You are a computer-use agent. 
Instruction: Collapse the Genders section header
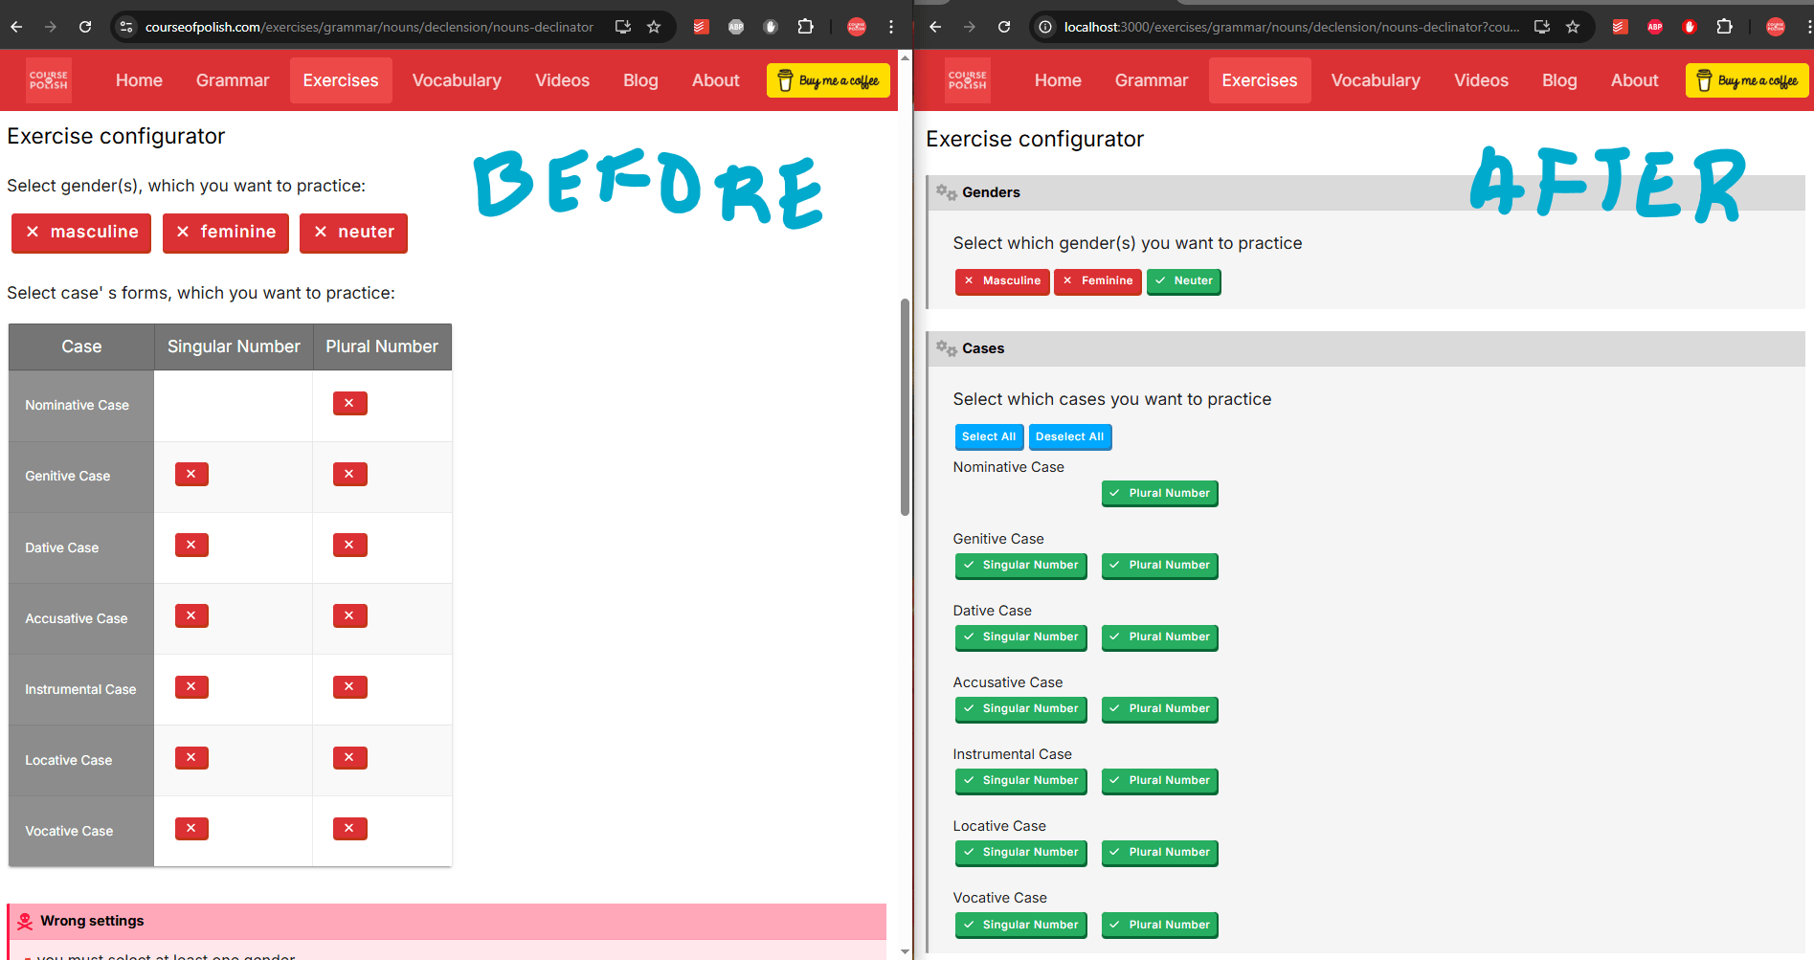point(991,192)
